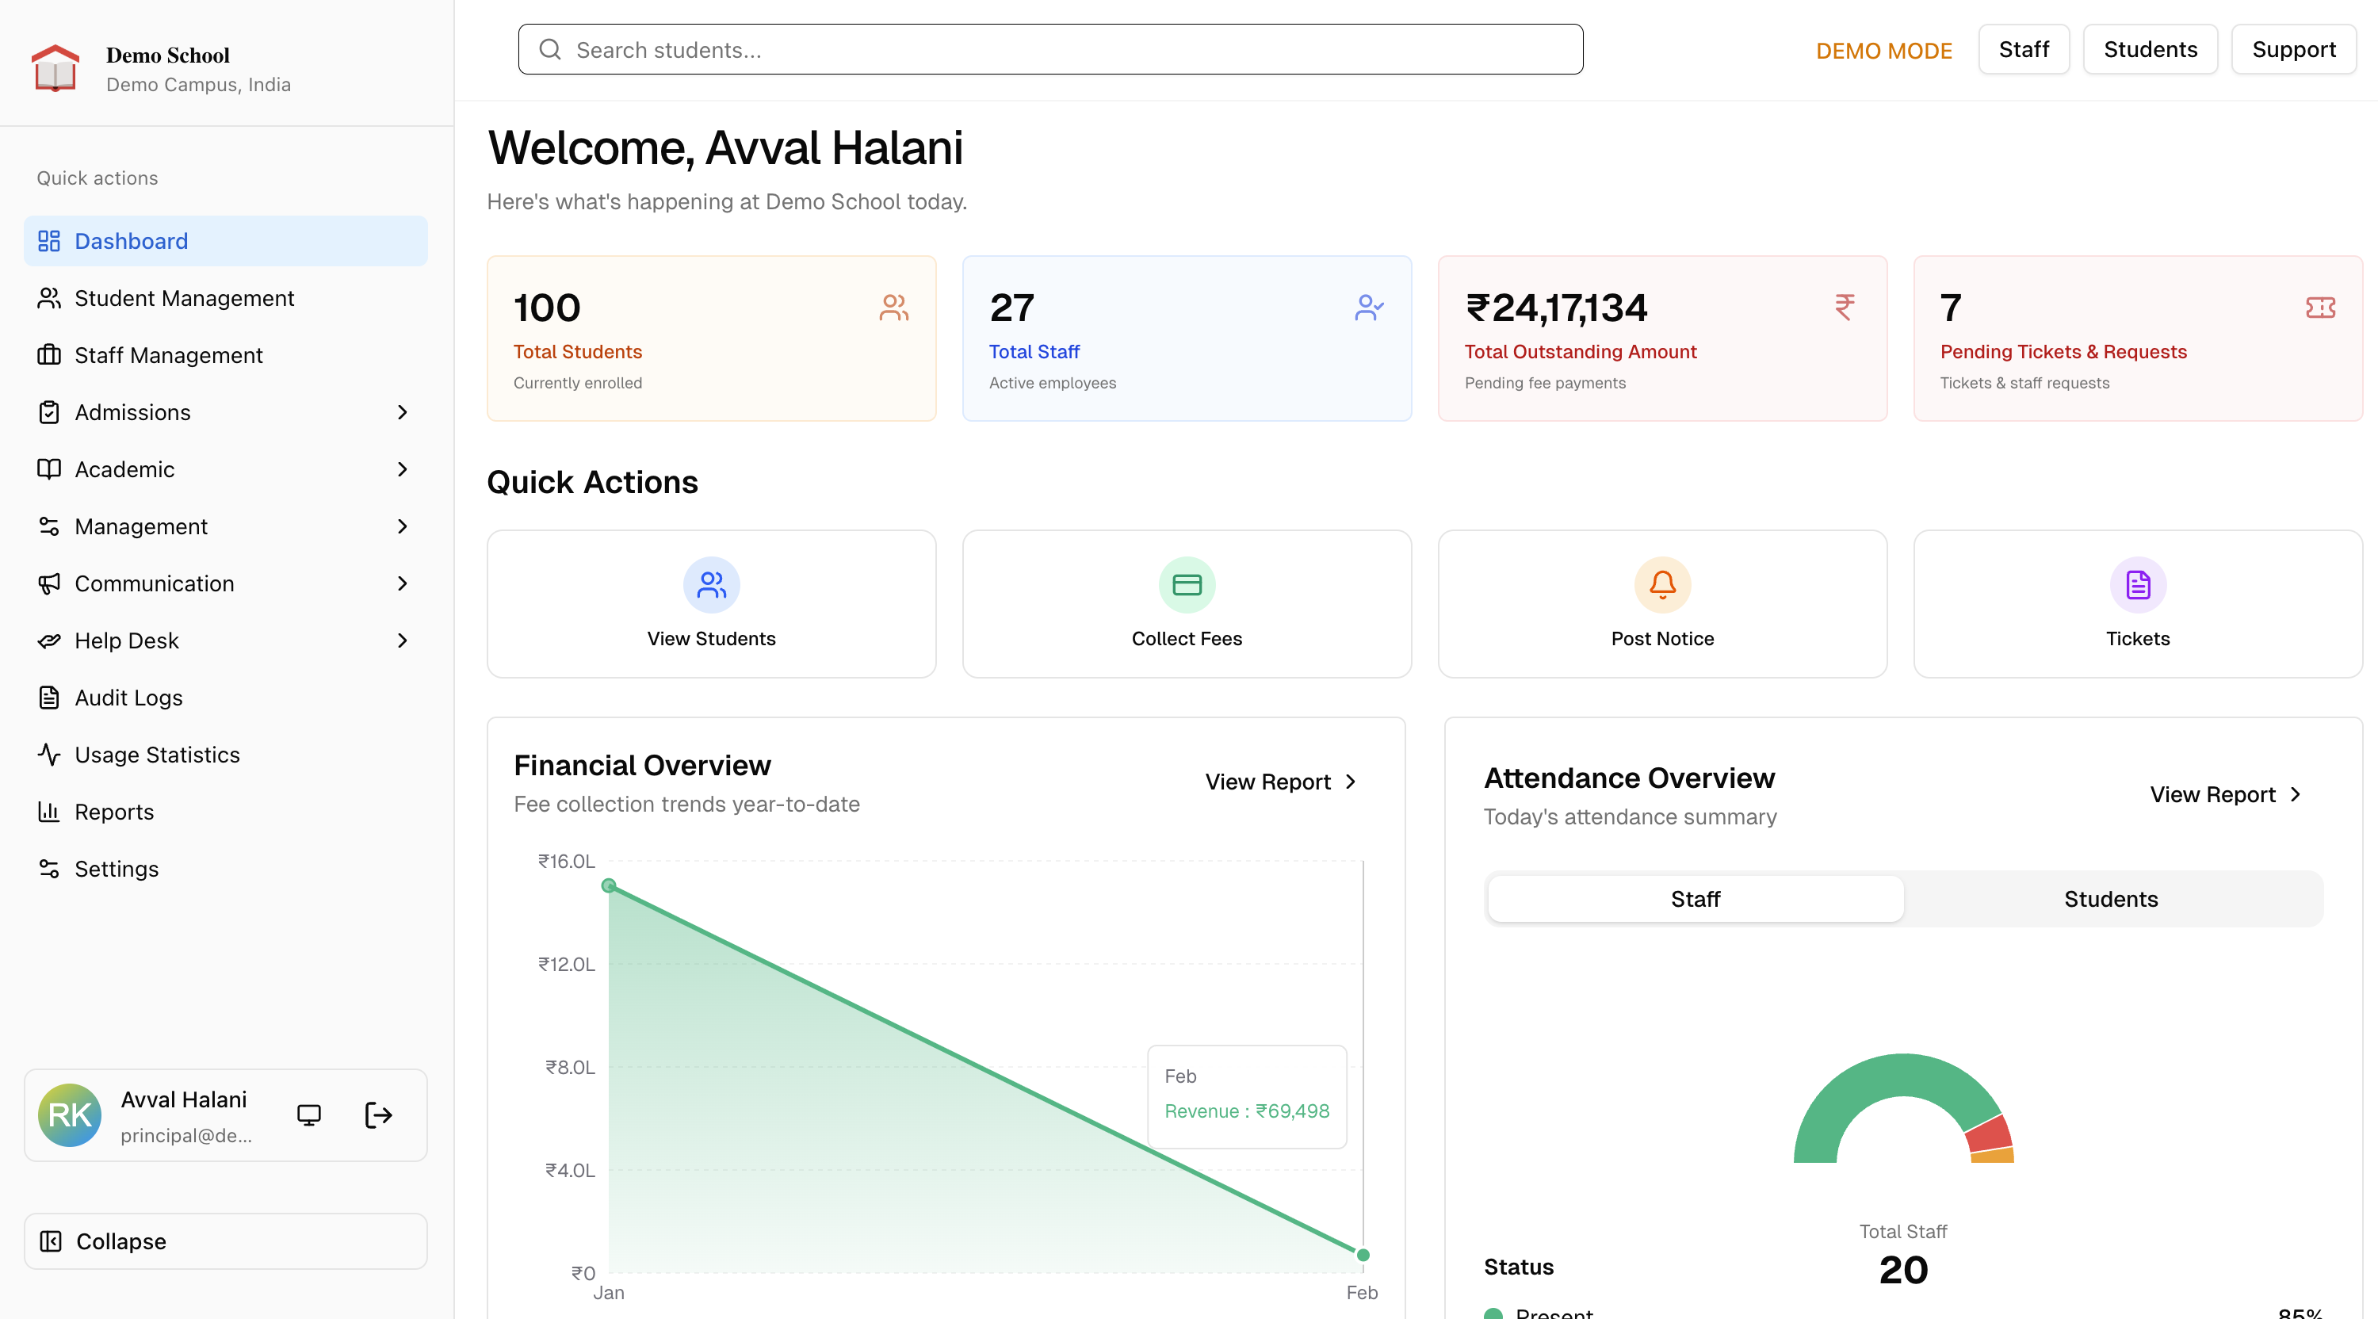Open Financial Overview View Report link

(1280, 782)
